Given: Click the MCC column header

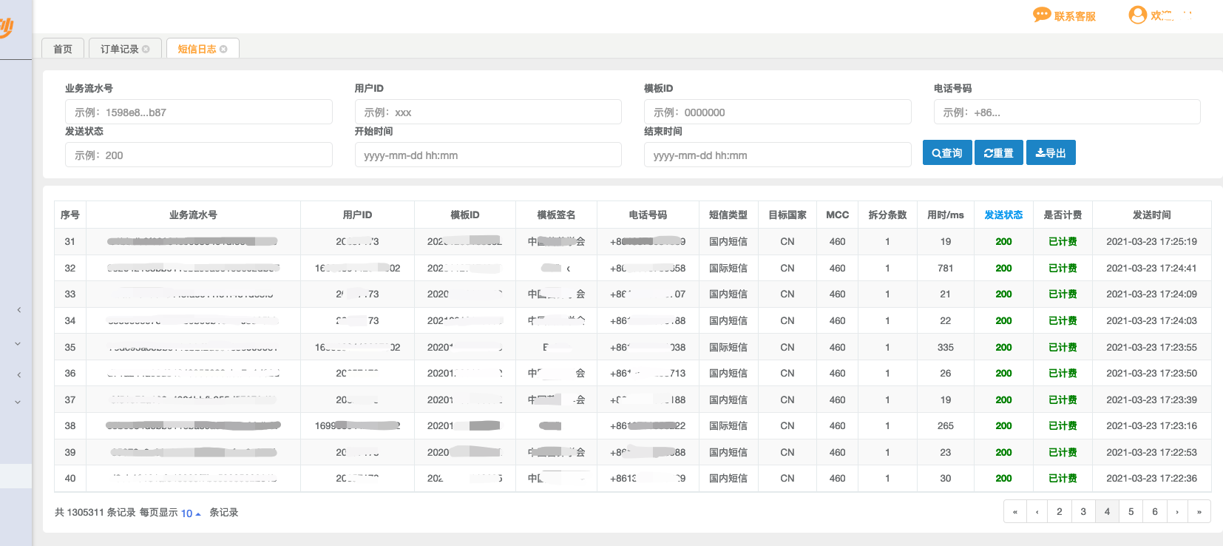Looking at the screenshot, I should point(837,215).
